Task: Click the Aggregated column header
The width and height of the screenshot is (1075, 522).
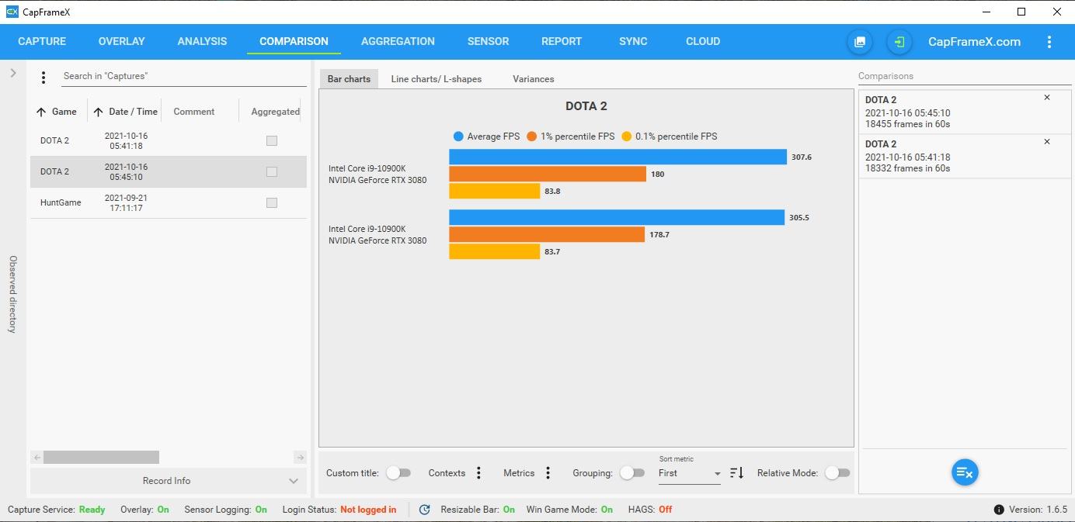Action: 275,112
